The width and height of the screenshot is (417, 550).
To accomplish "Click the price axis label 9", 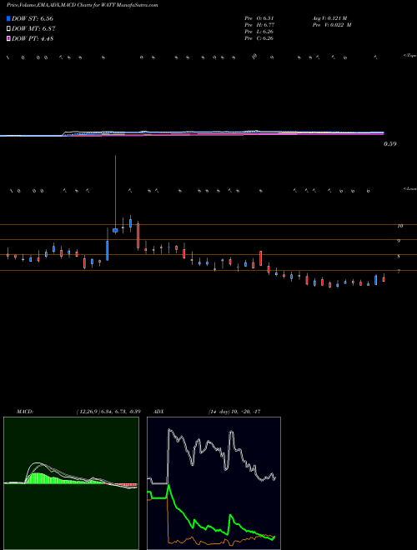I will pyautogui.click(x=399, y=242).
